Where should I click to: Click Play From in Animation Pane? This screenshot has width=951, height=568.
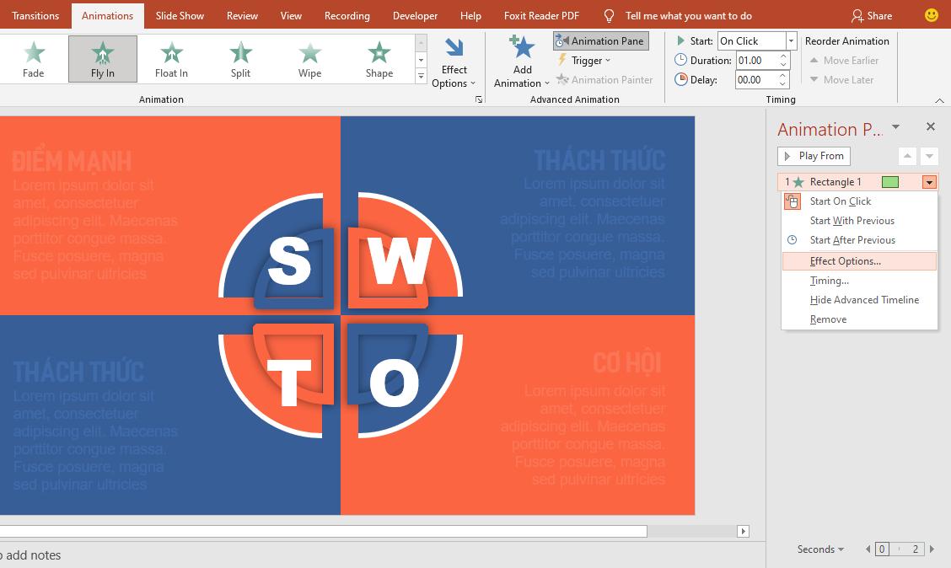click(813, 156)
